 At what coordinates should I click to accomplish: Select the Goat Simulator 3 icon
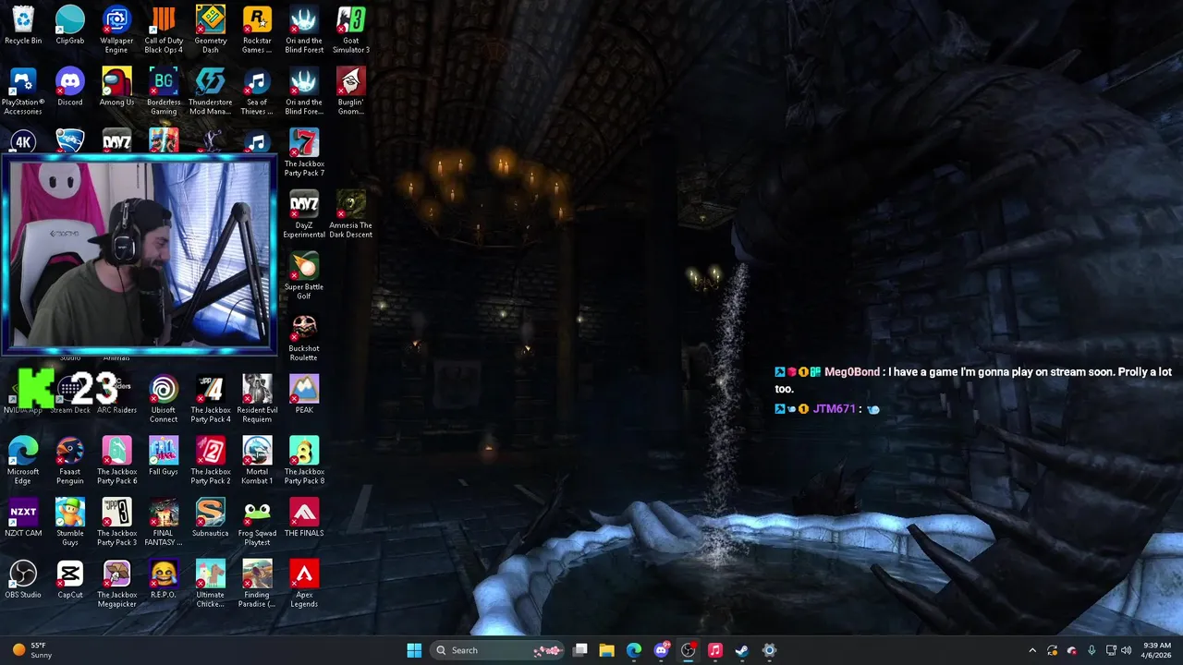[351, 30]
